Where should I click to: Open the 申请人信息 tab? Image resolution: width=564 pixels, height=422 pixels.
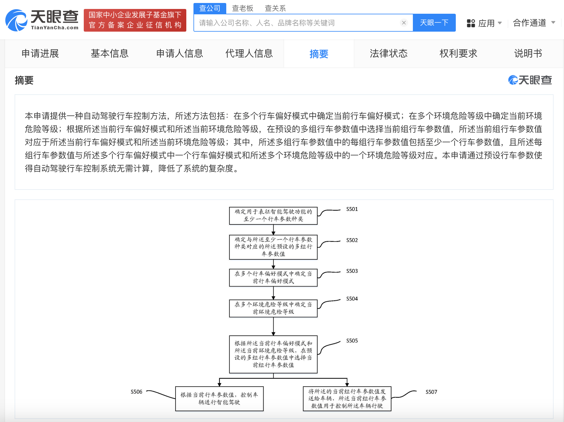coord(179,53)
